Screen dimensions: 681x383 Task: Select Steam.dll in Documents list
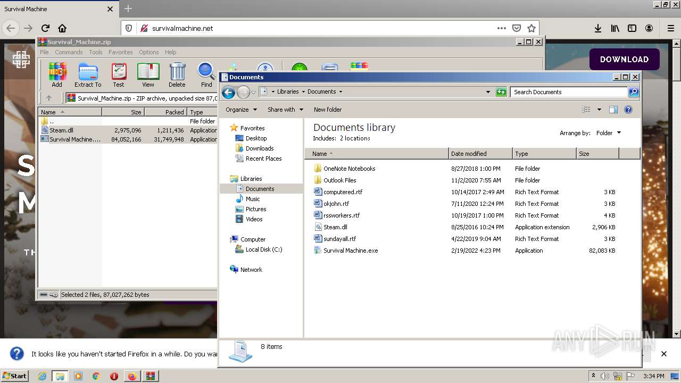pyautogui.click(x=335, y=227)
